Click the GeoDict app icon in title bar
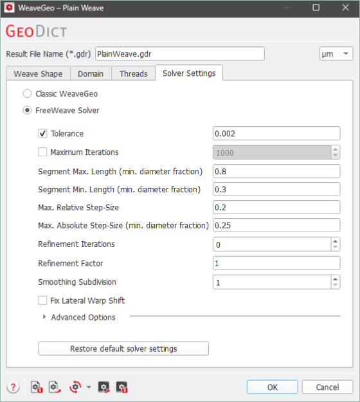This screenshot has height=402, width=360. pos(9,8)
